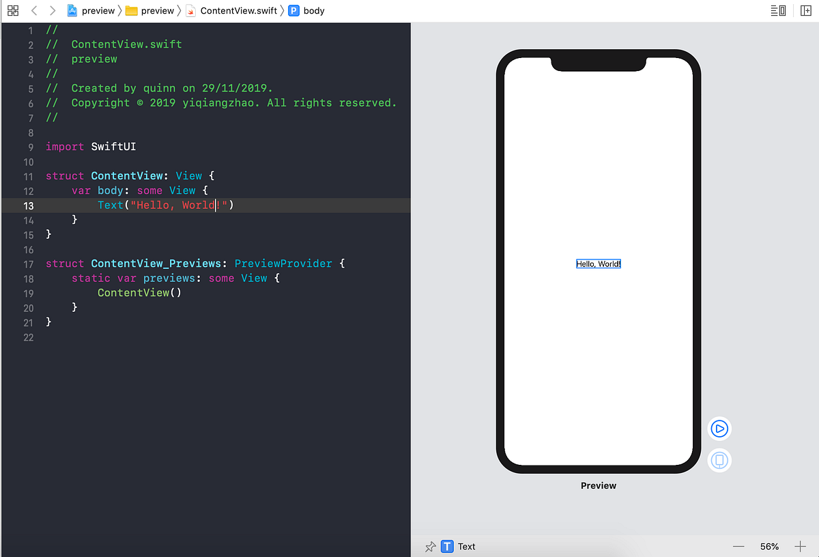Open the body jump bar menu
Image resolution: width=819 pixels, height=557 pixels.
pyautogui.click(x=315, y=10)
